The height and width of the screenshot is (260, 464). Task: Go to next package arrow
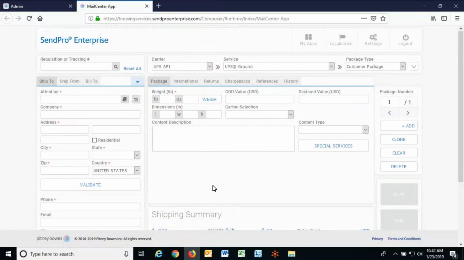pyautogui.click(x=408, y=113)
